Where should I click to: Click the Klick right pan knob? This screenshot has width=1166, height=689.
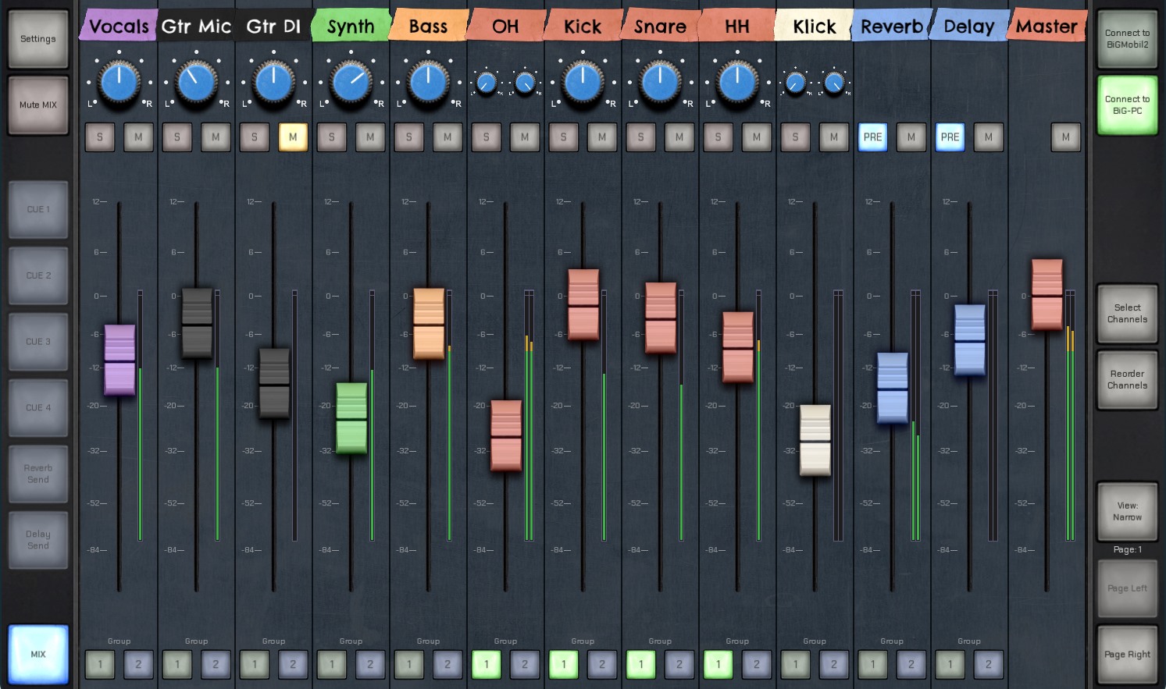[x=834, y=83]
